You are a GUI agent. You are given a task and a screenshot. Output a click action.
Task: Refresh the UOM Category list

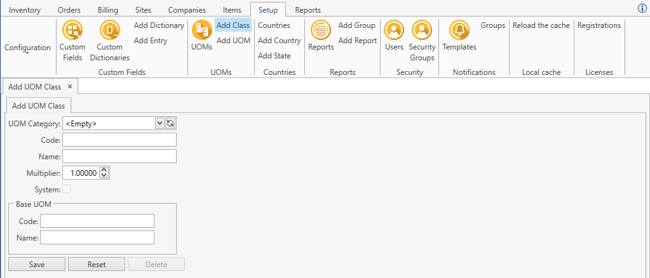[170, 124]
